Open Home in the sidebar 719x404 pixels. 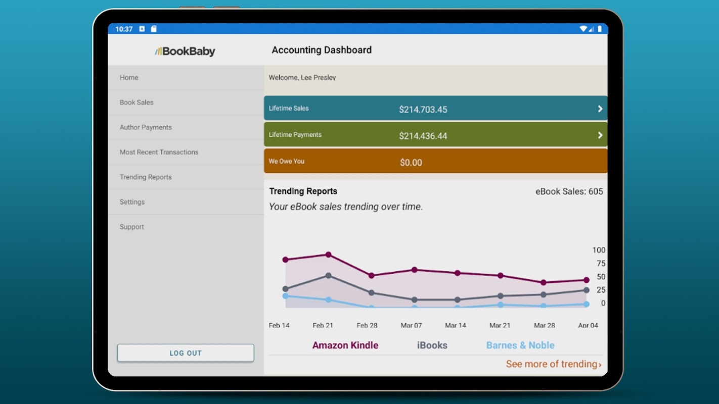(x=186, y=77)
